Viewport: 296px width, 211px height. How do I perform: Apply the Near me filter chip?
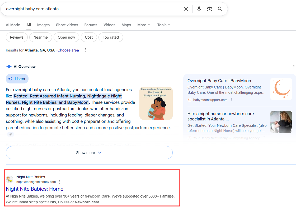click(41, 37)
